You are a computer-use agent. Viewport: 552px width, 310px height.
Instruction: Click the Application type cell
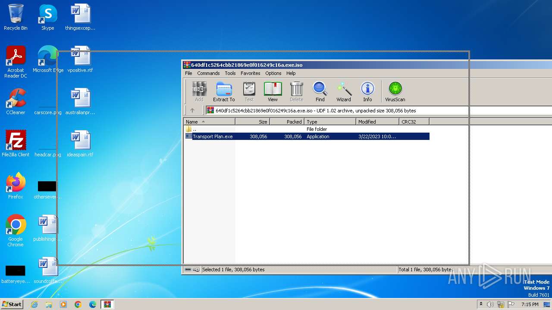318,136
